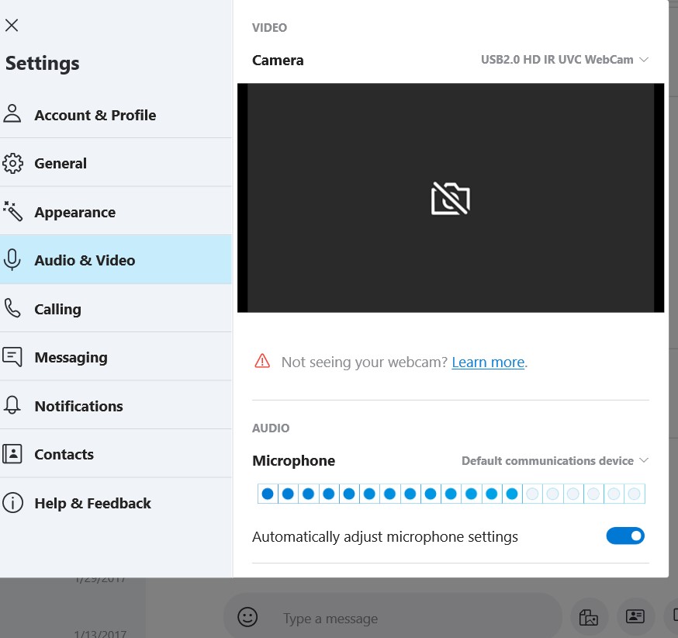This screenshot has height=638, width=678.
Task: Click the Notifications bell icon
Action: [x=12, y=405]
